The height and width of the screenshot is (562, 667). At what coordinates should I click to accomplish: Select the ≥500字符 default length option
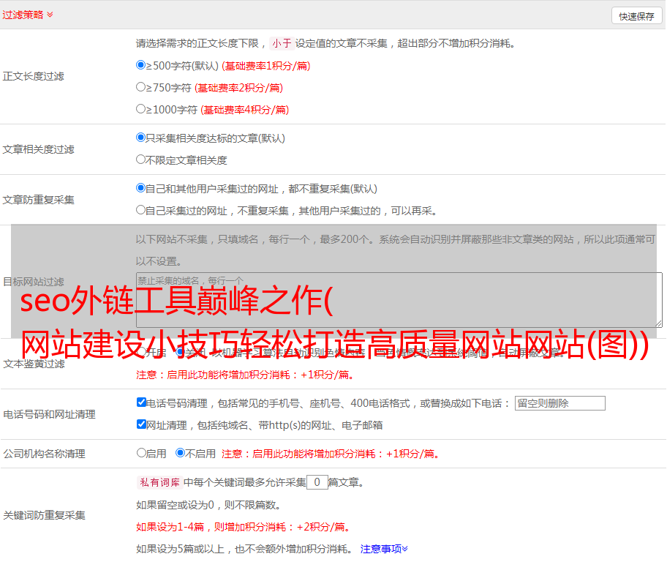coord(141,65)
